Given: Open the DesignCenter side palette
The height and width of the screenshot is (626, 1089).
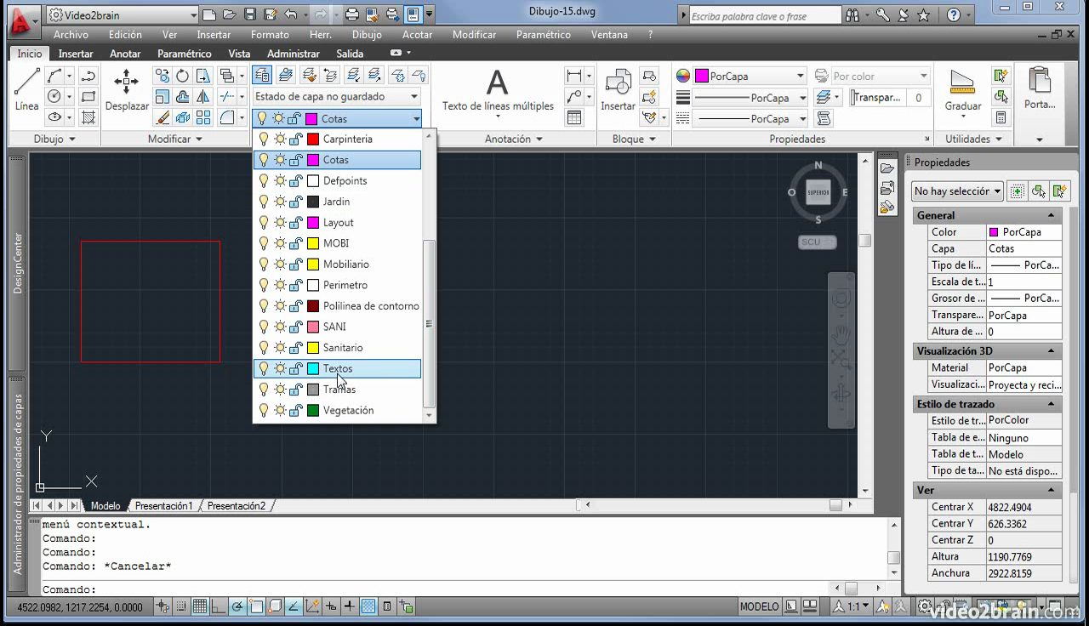Looking at the screenshot, I should tap(18, 263).
